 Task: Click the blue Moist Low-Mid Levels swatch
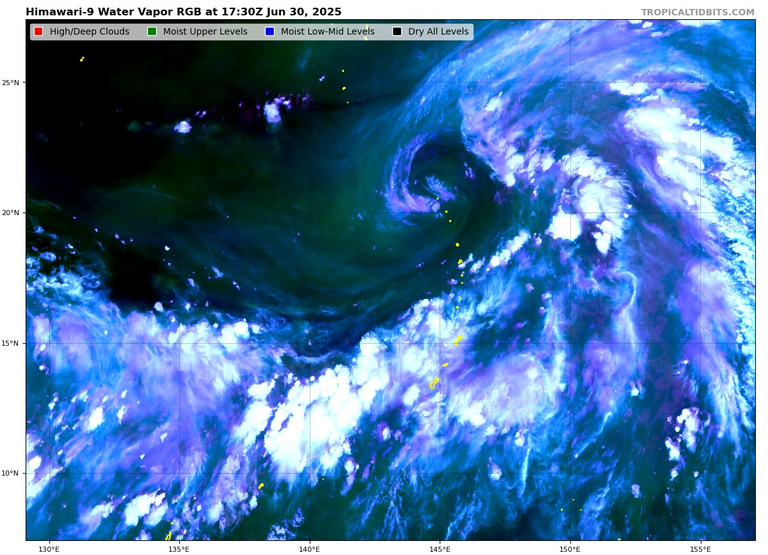coord(269,31)
